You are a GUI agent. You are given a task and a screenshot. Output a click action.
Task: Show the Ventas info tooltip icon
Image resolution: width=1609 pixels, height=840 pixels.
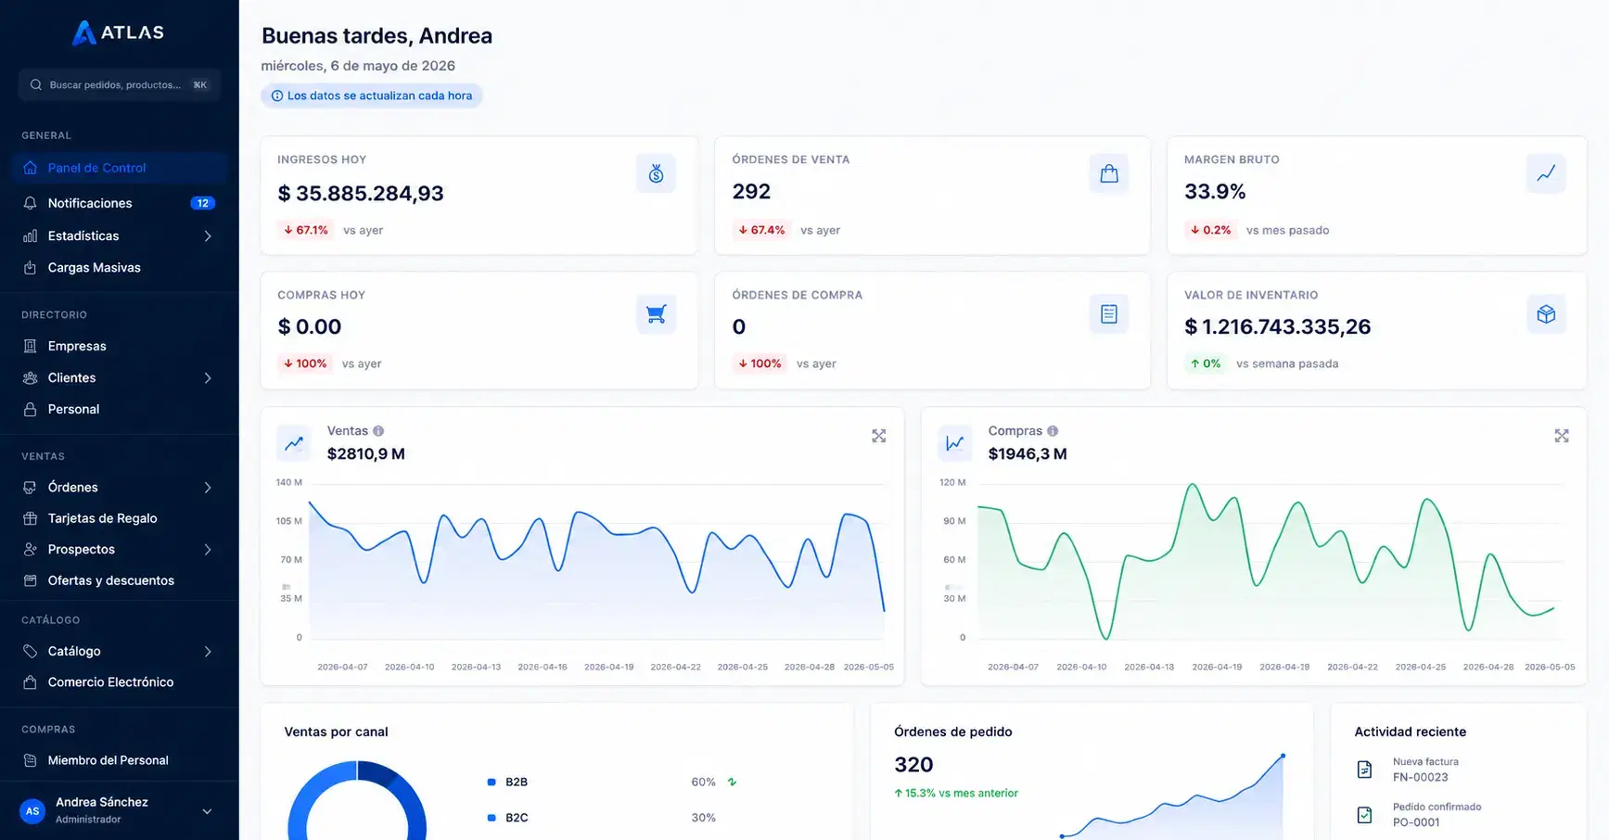[378, 431]
